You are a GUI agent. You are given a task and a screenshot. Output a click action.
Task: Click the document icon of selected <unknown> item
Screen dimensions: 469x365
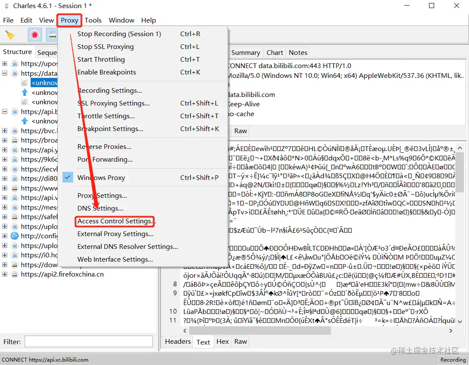pos(25,83)
